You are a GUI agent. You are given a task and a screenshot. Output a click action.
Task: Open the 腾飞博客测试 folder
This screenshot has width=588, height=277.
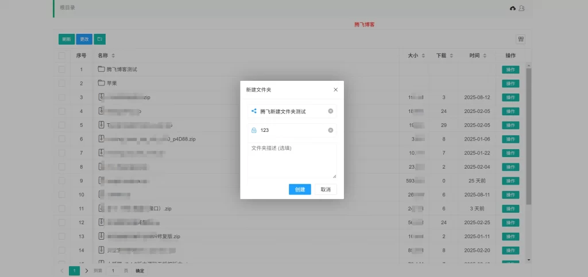tap(122, 69)
